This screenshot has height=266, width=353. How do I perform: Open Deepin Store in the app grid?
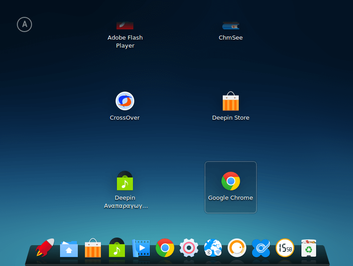point(231,101)
